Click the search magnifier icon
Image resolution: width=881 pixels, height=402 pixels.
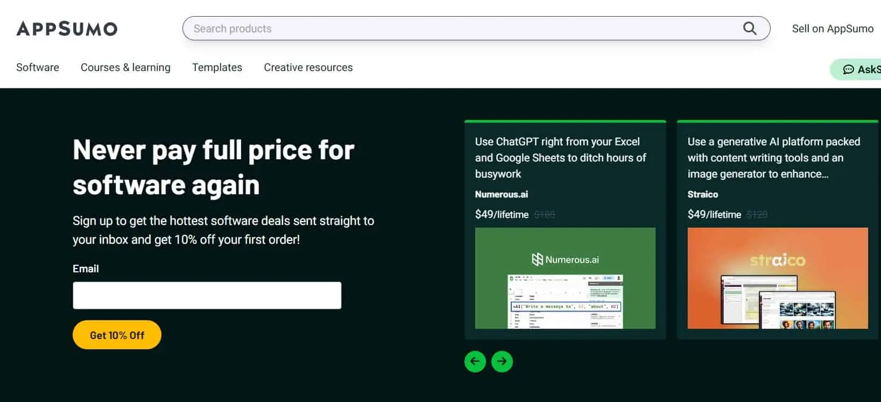[x=750, y=28]
